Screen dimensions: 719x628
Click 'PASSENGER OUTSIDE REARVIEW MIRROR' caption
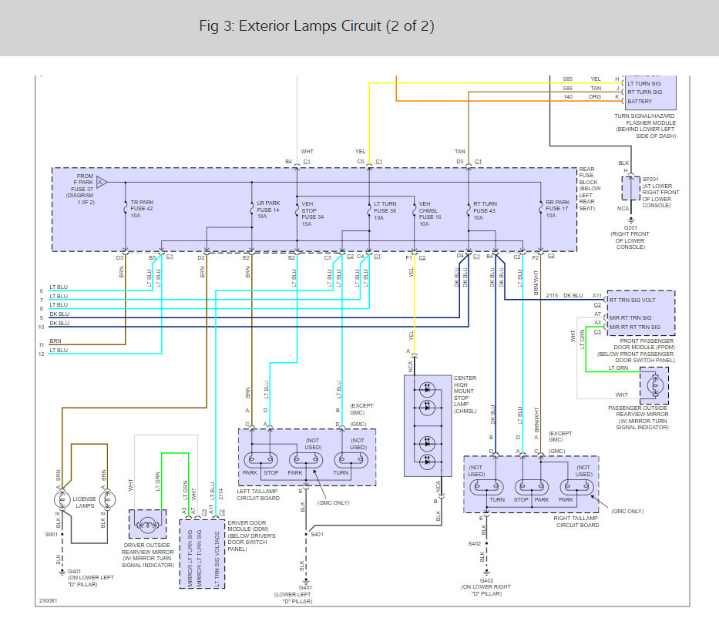[x=638, y=418]
